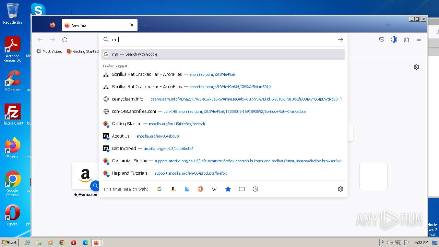Open the Getting Started bookmark
This screenshot has width=439, height=247.
point(83,51)
